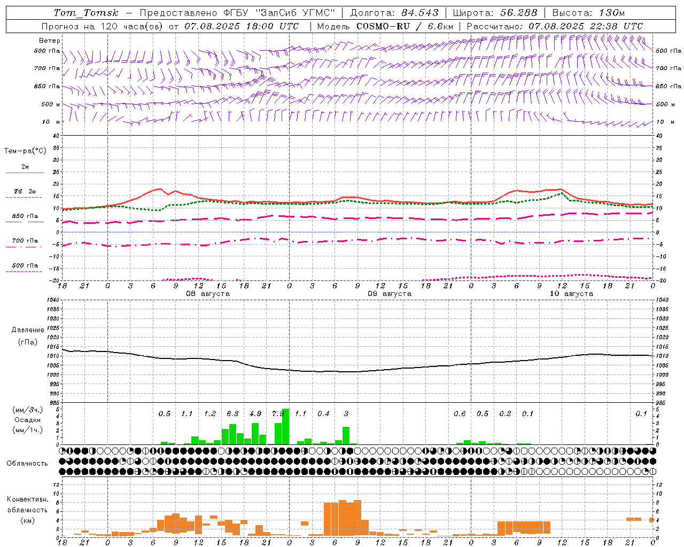684x547 pixels.
Task: Click the tallest green precipitation bar
Action: click(286, 426)
